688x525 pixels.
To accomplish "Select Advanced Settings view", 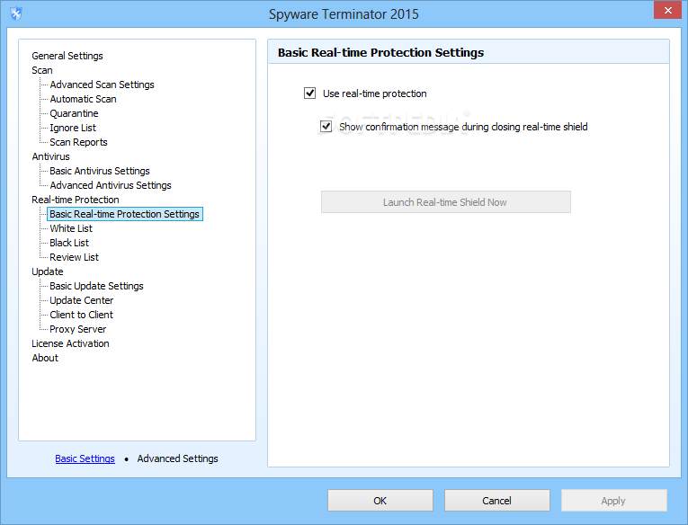I will coord(177,458).
